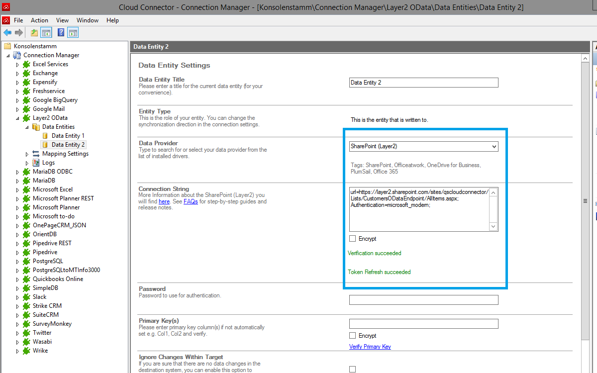
Task: Click the Data Entities folder icon
Action: pos(36,127)
